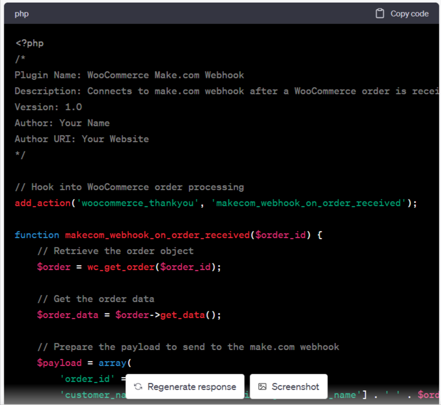Click the '// Hook into WooCommerce order processing' comment
The width and height of the screenshot is (441, 405).
pyautogui.click(x=130, y=187)
